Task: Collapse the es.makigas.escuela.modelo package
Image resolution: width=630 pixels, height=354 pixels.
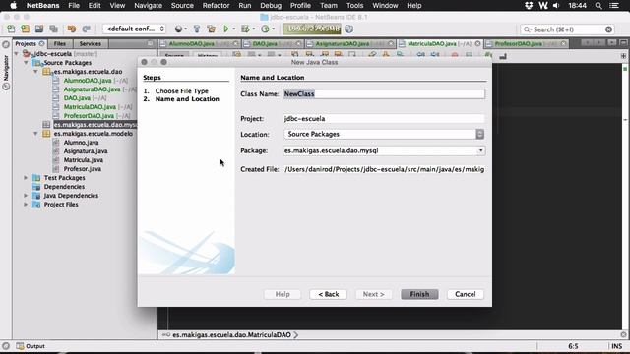Action: pos(35,134)
